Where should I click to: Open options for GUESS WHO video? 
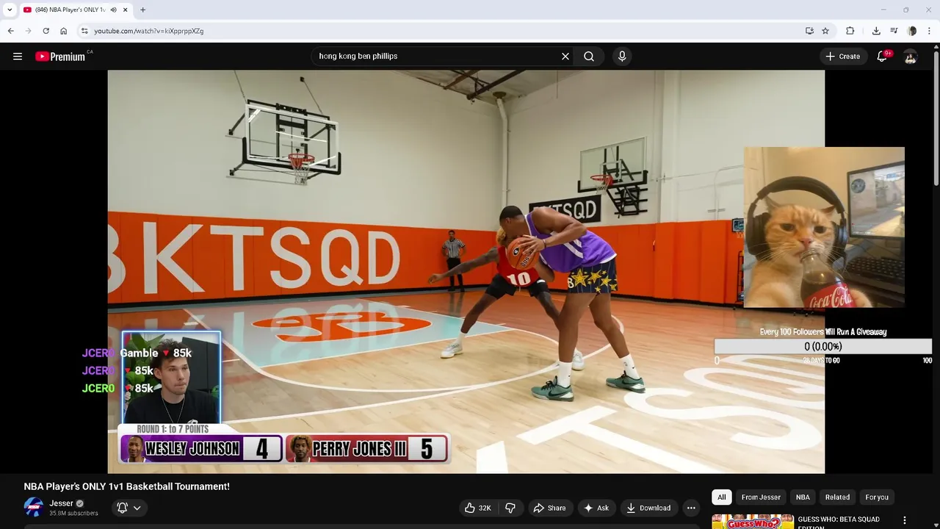pos(905,520)
